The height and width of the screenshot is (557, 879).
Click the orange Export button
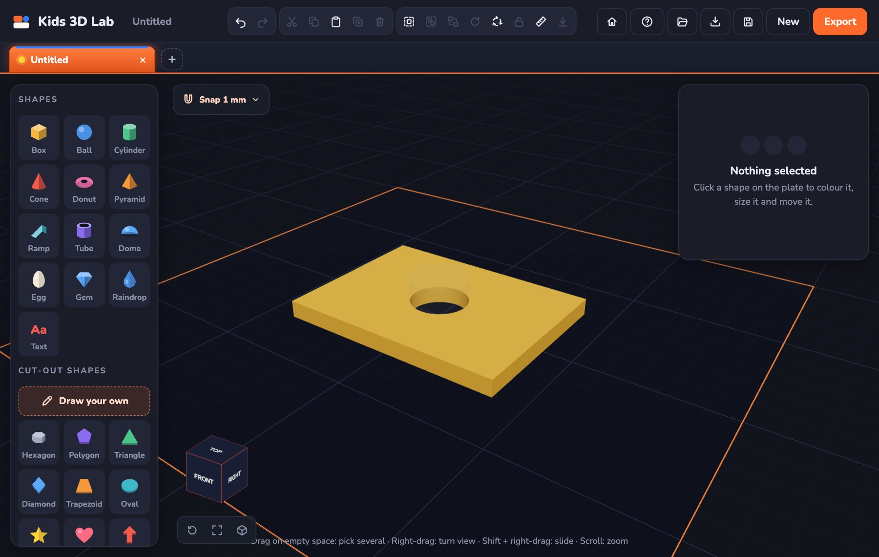(840, 21)
